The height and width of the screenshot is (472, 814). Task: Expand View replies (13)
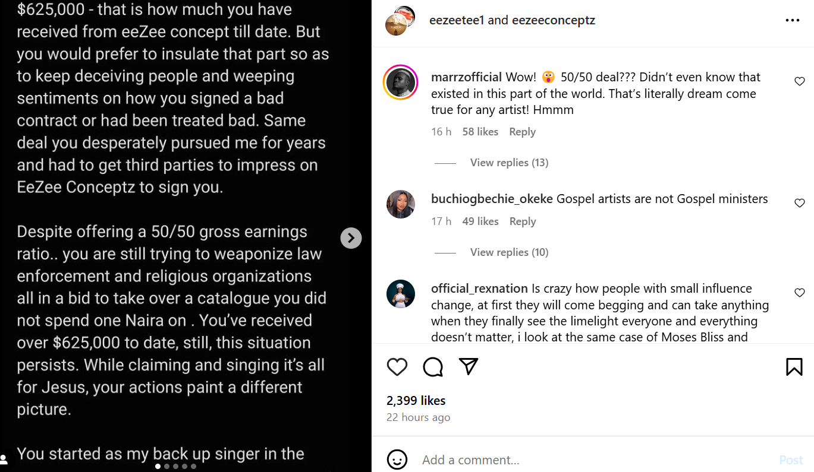509,163
